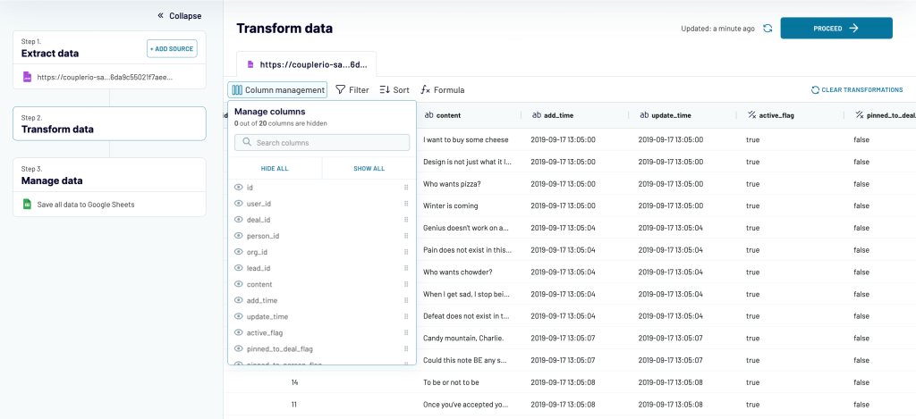
Task: Click the PROCEED button
Action: pyautogui.click(x=836, y=28)
